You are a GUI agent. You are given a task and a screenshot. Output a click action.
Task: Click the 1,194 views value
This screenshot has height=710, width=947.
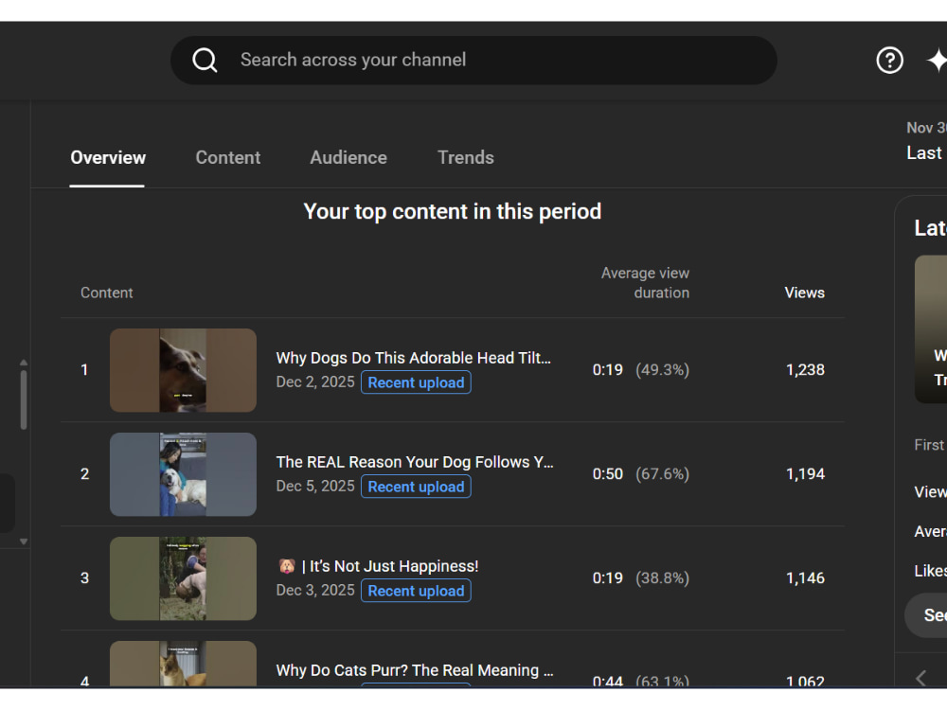click(805, 474)
